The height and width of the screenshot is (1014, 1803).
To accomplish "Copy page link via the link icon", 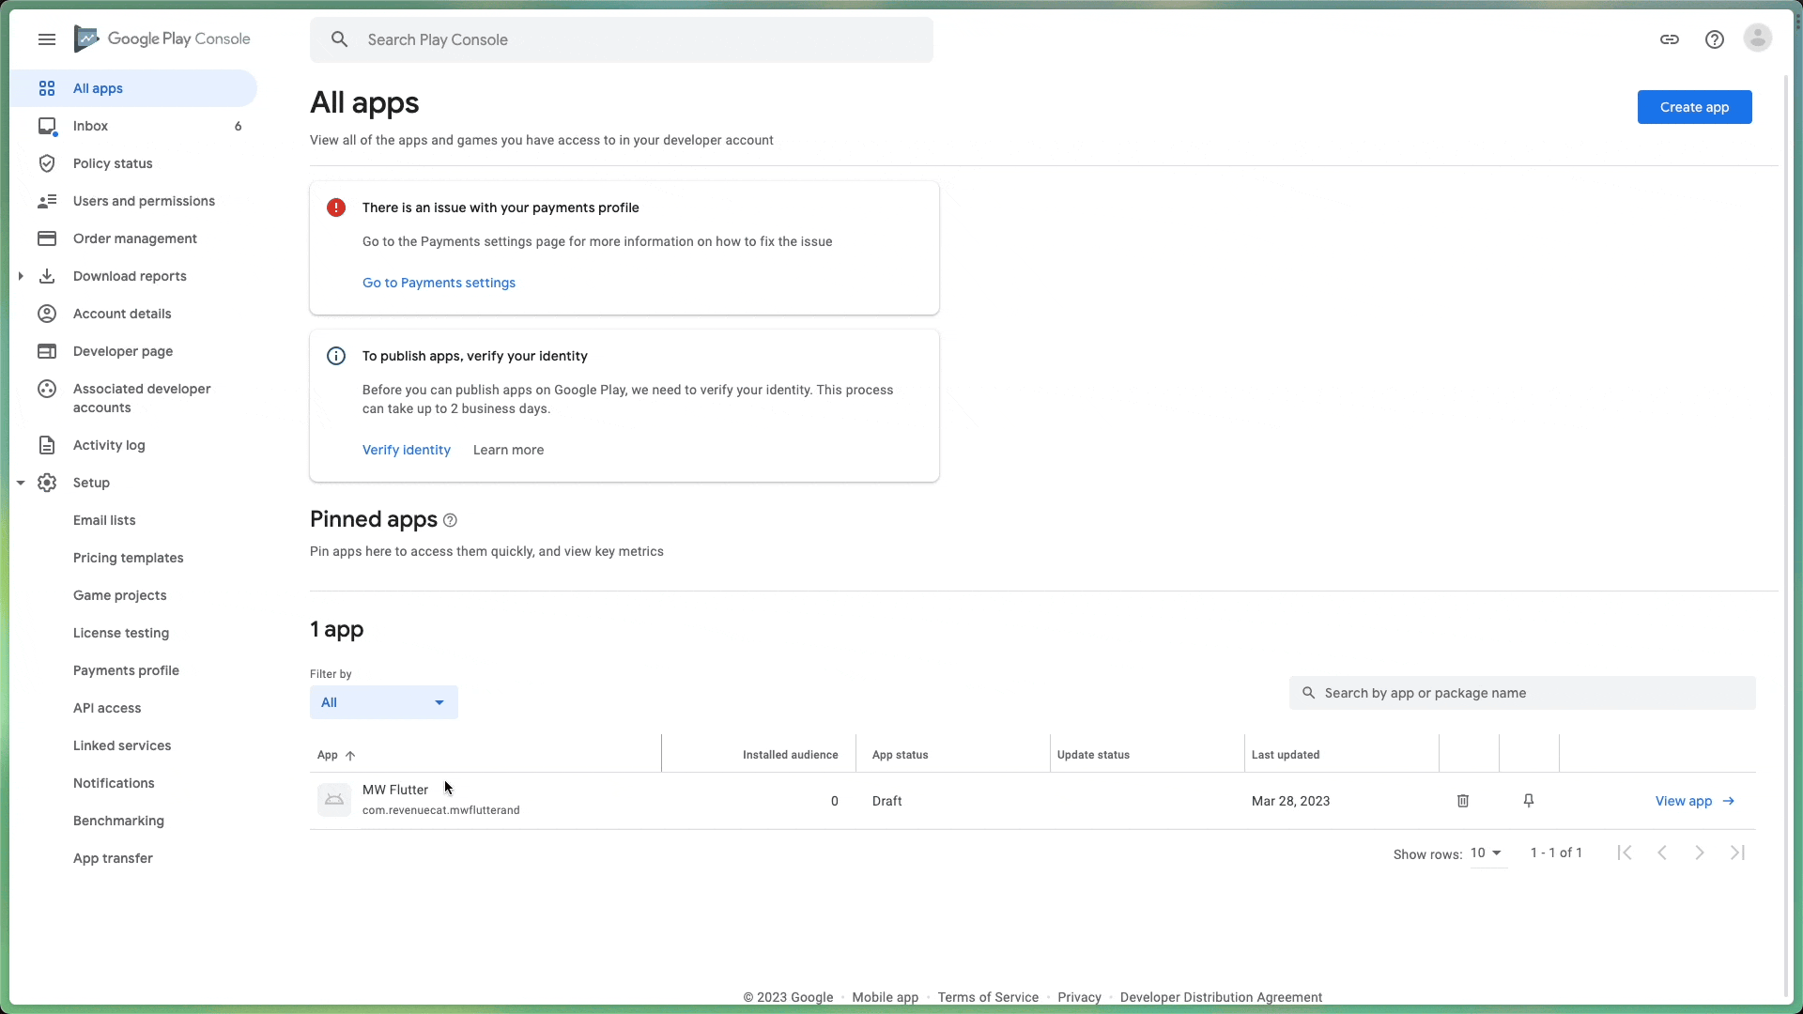I will pos(1670,39).
